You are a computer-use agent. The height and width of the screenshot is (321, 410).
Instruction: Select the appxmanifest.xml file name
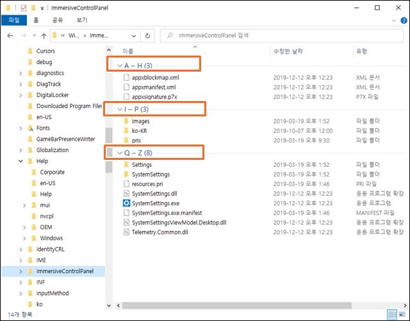[x=154, y=87]
